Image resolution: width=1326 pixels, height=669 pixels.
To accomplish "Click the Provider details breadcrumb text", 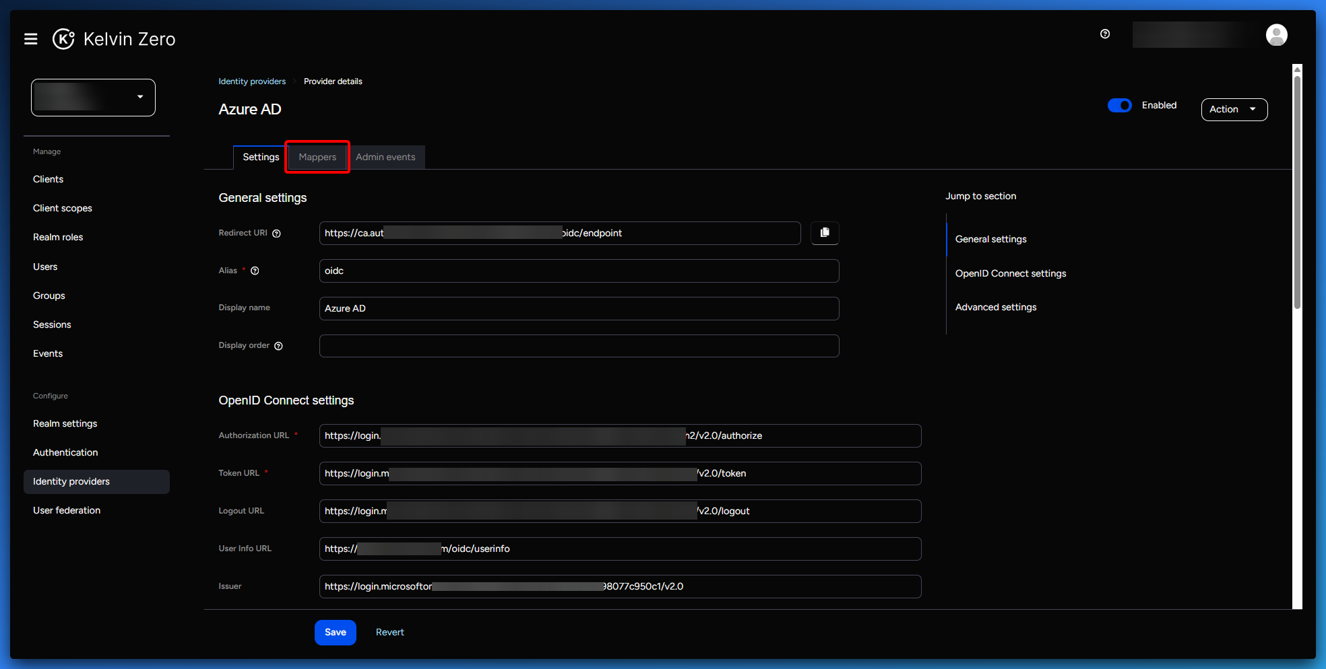I will [x=333, y=81].
